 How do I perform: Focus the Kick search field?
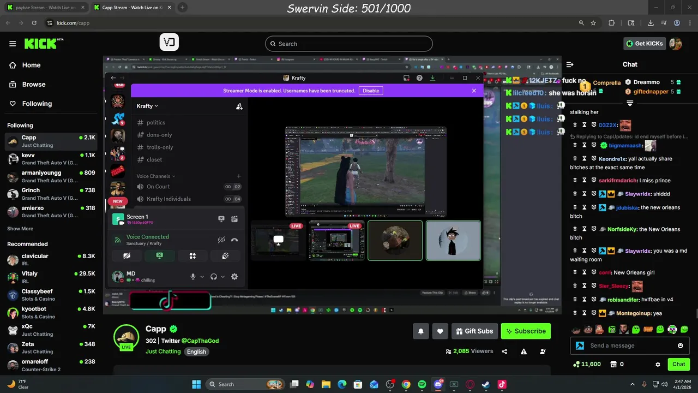tap(349, 44)
